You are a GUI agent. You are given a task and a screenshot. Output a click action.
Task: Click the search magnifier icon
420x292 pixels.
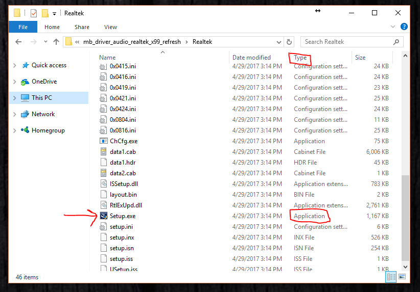pyautogui.click(x=396, y=42)
